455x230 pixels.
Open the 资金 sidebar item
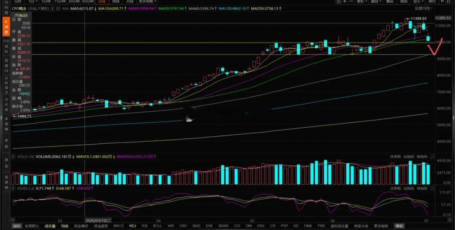click(6, 162)
